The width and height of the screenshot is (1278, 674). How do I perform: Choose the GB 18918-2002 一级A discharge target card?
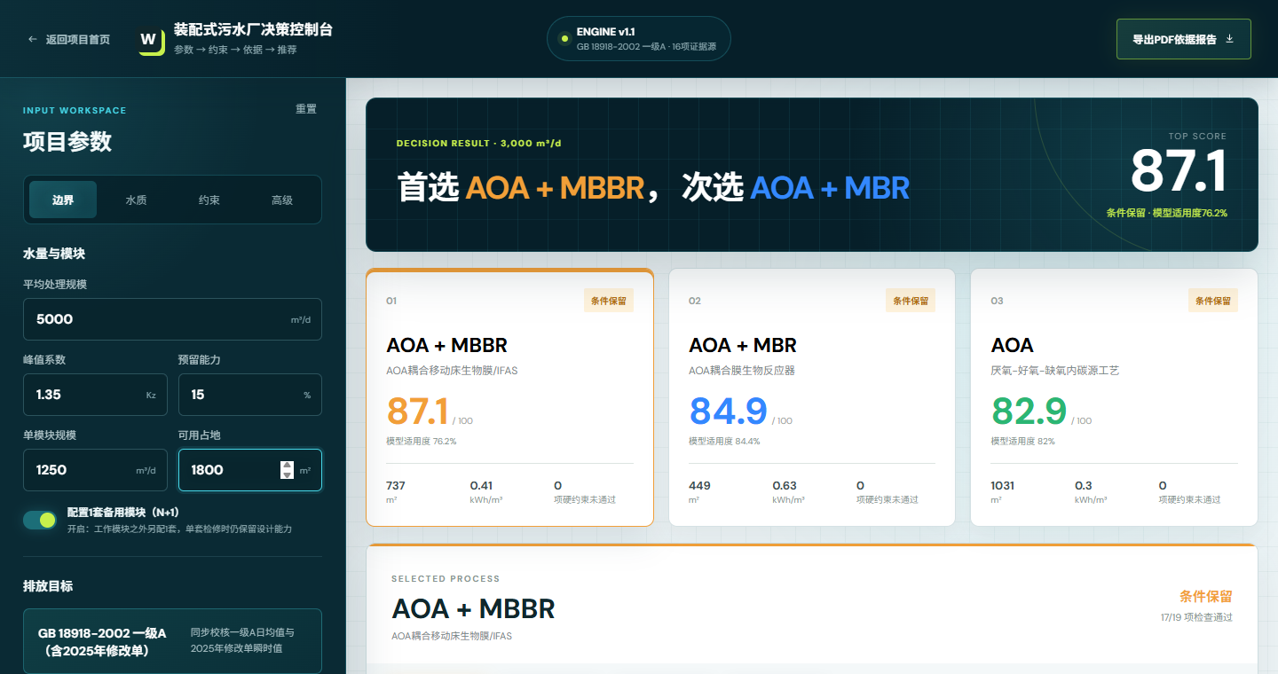tap(172, 641)
